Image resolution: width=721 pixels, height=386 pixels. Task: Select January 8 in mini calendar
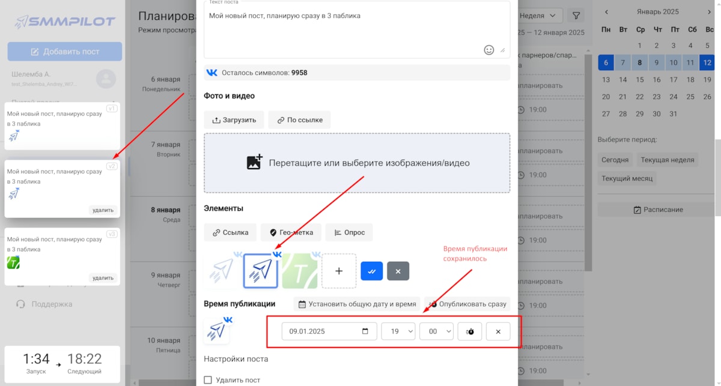pos(640,62)
